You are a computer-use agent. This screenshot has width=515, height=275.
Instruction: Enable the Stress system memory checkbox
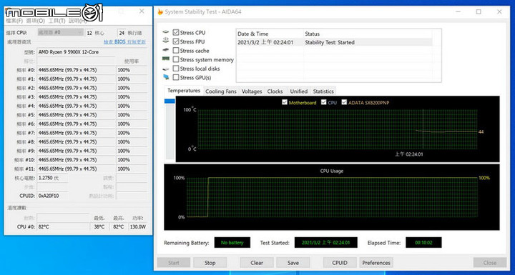[176, 59]
